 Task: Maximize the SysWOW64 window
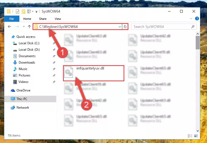point(181,11)
